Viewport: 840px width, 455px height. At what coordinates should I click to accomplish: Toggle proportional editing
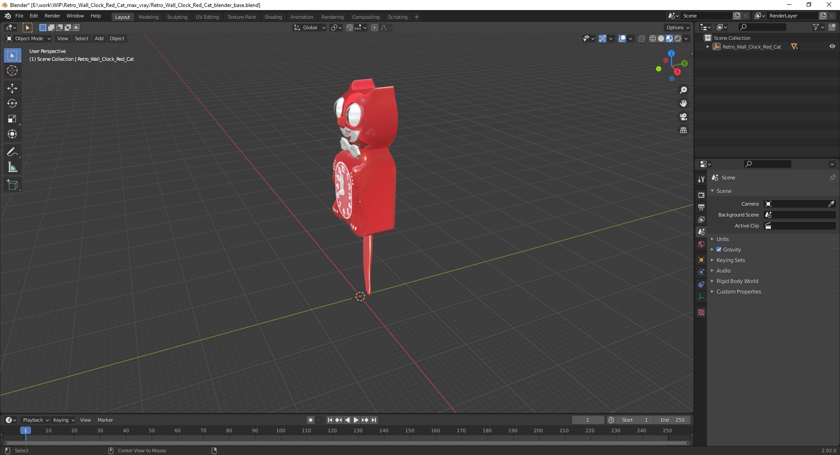[x=374, y=28]
